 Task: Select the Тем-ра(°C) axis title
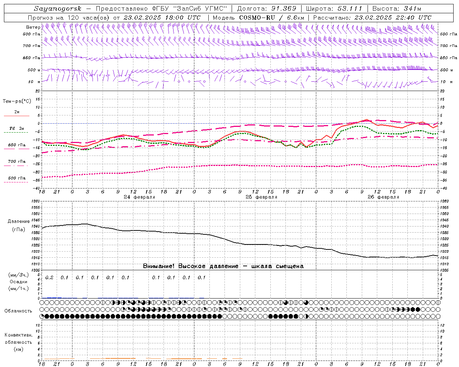click(17, 101)
